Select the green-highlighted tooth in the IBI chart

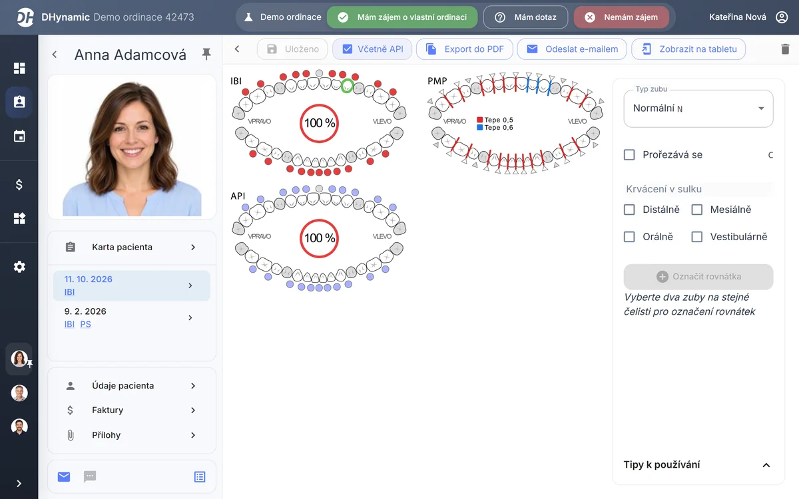(347, 85)
